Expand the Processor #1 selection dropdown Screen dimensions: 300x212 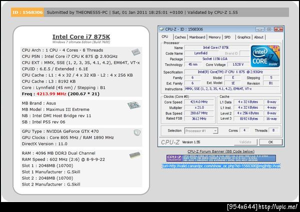pos(215,131)
